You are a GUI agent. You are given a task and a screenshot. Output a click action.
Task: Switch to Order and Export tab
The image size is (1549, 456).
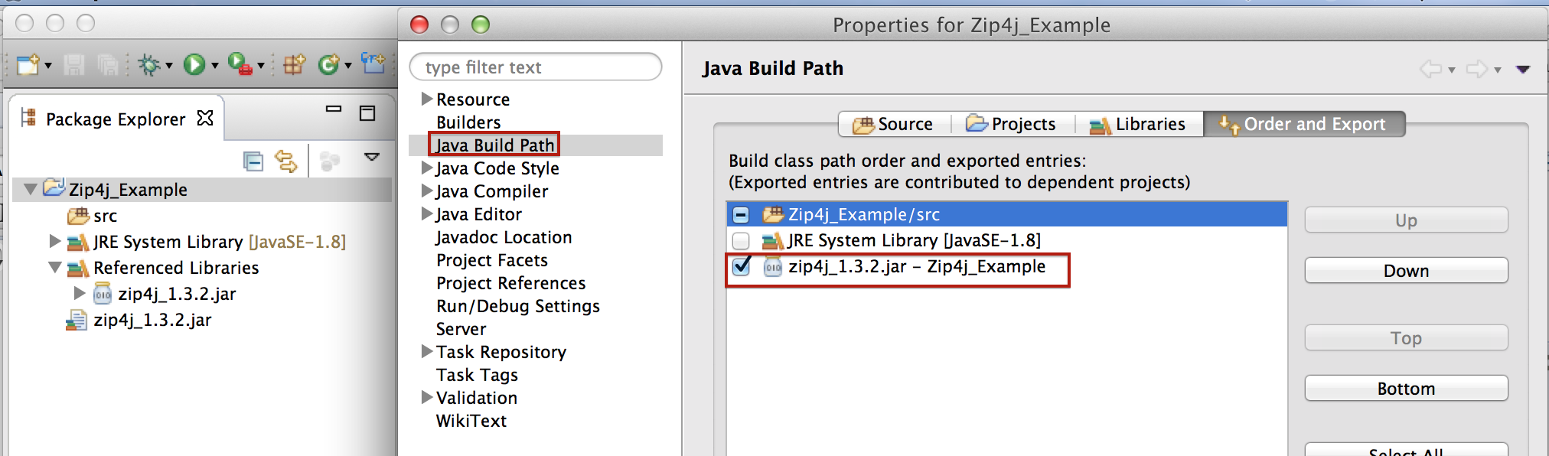(1304, 124)
